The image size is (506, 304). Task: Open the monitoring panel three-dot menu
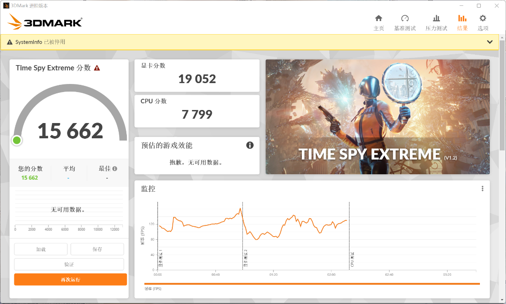(482, 189)
